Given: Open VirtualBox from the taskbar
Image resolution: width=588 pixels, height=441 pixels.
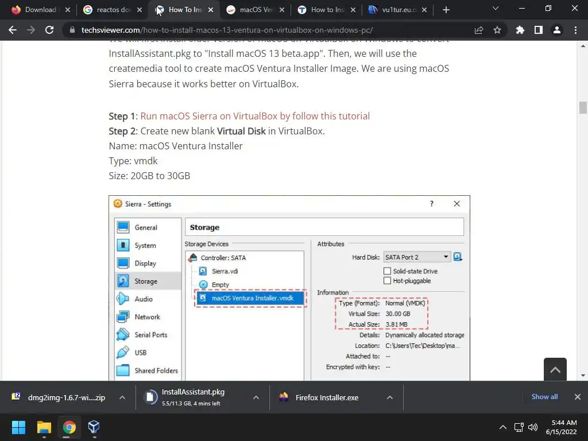Looking at the screenshot, I should pos(94,427).
